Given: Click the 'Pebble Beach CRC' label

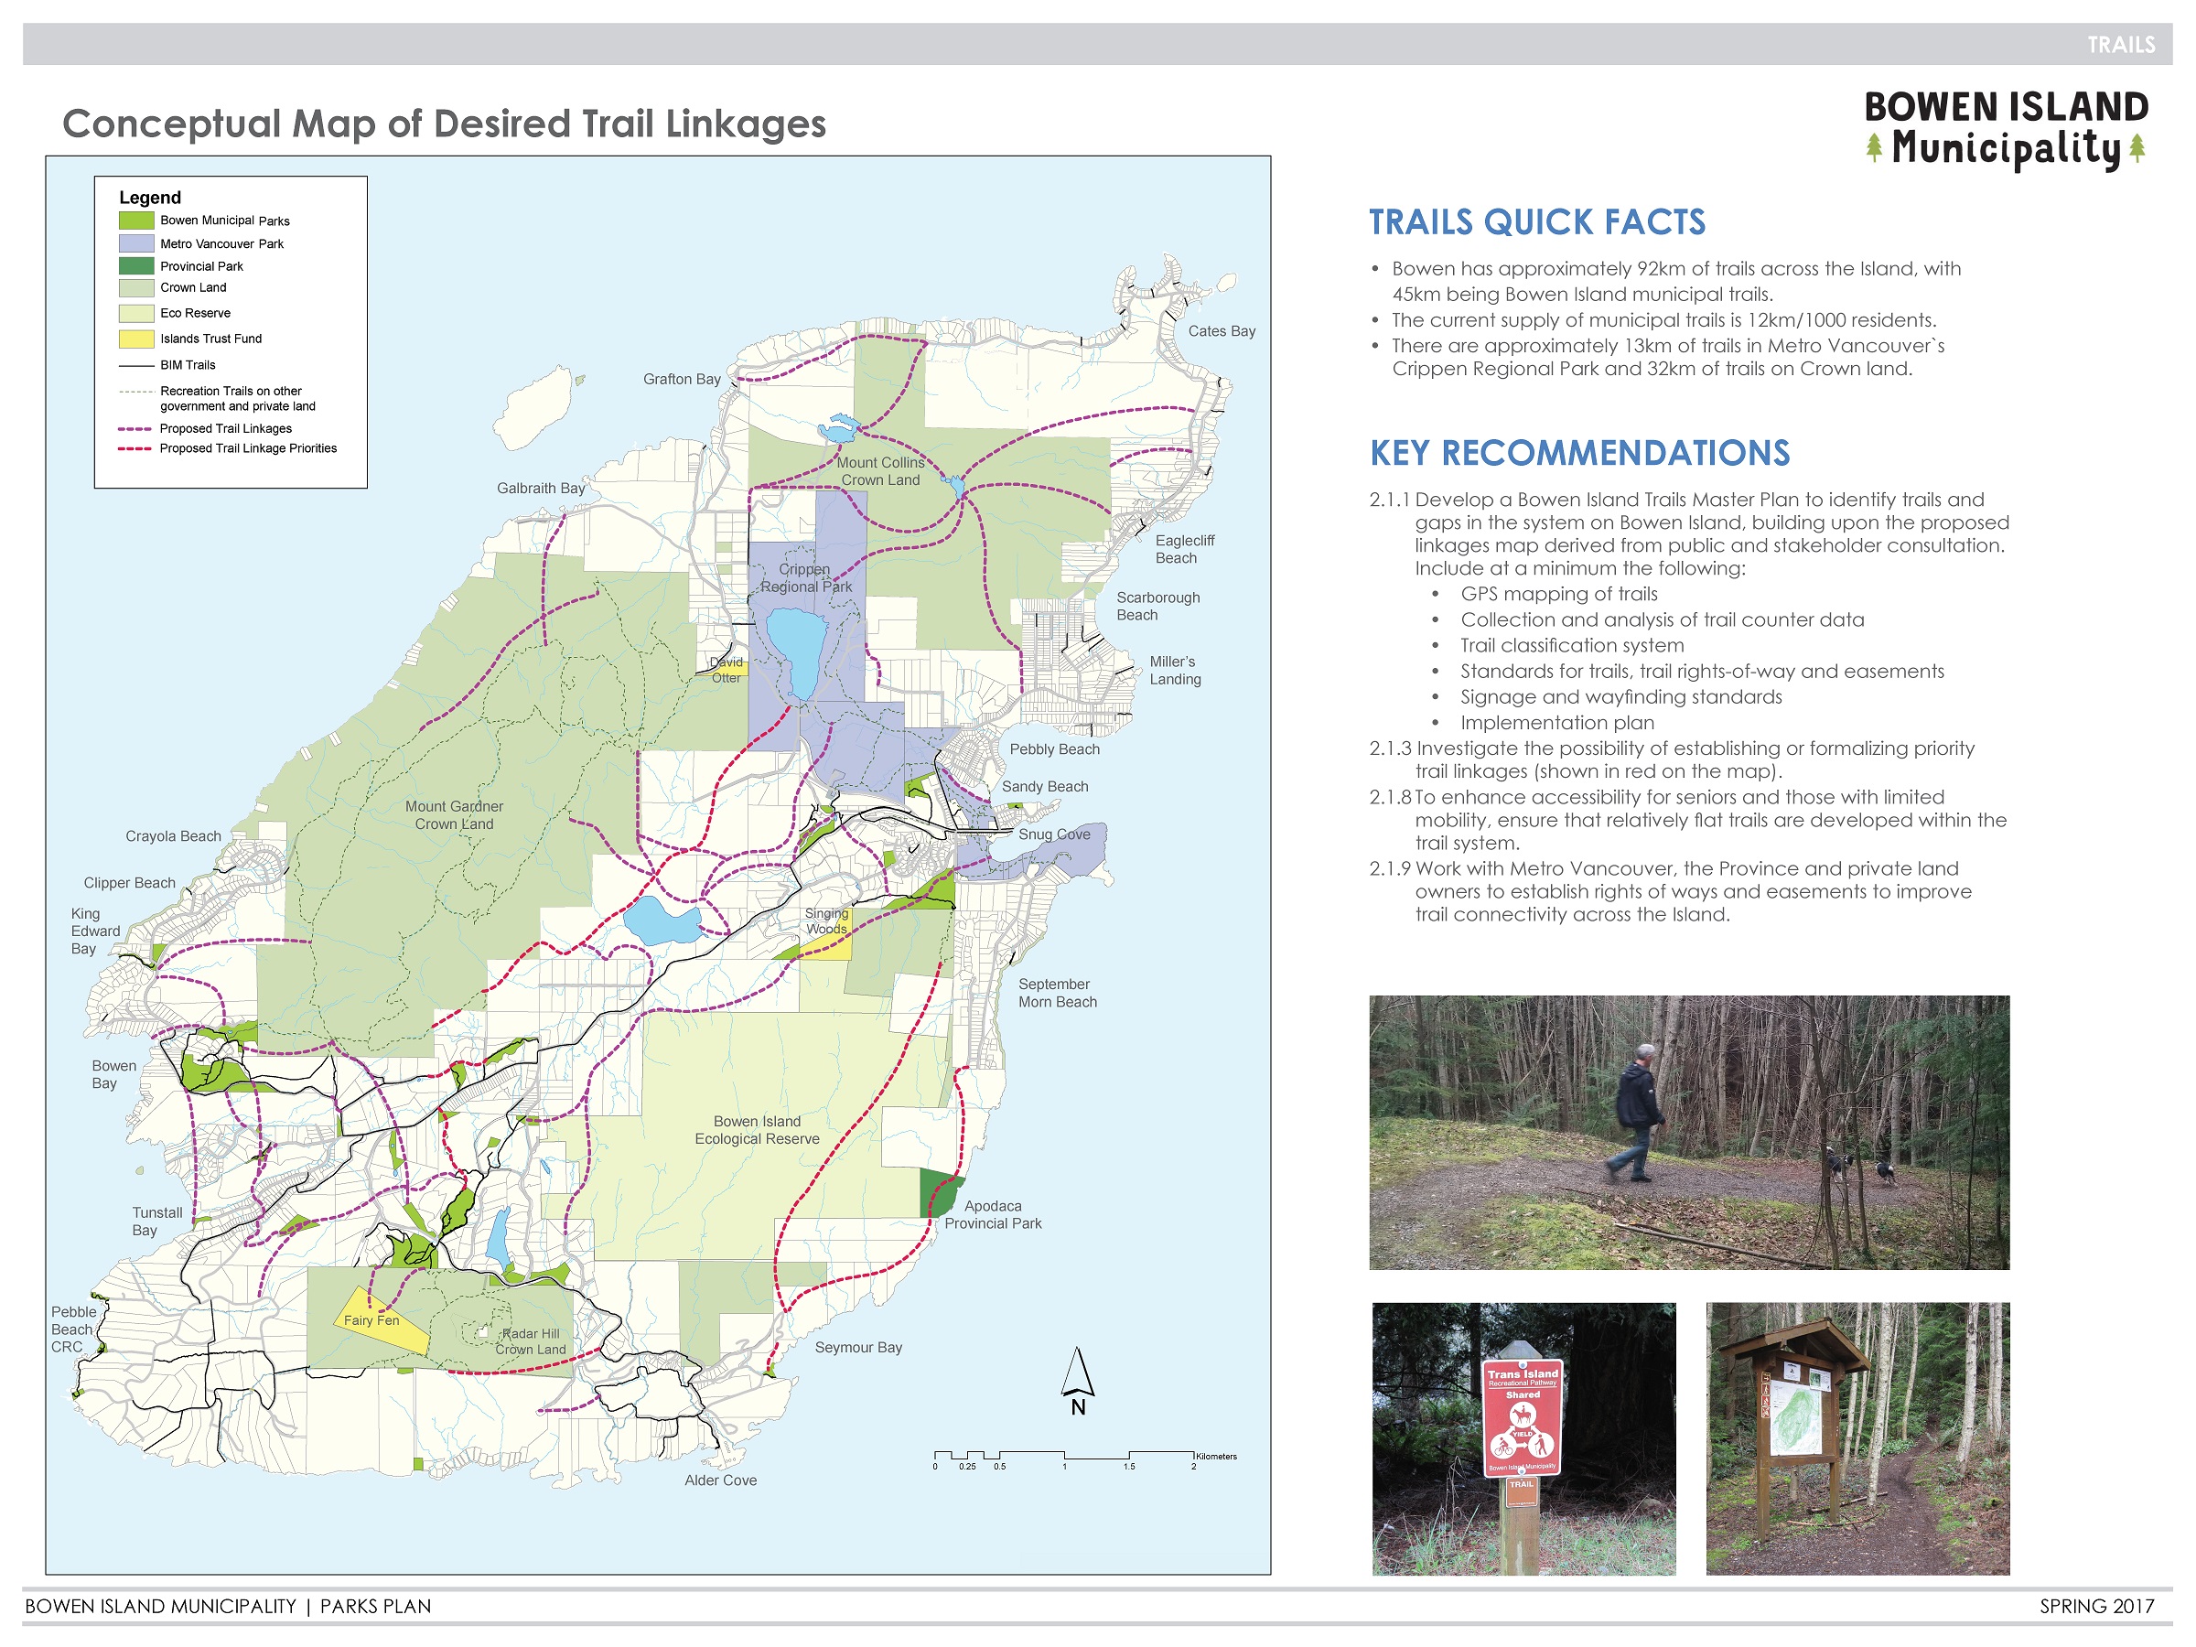Looking at the screenshot, I should pyautogui.click(x=73, y=1329).
